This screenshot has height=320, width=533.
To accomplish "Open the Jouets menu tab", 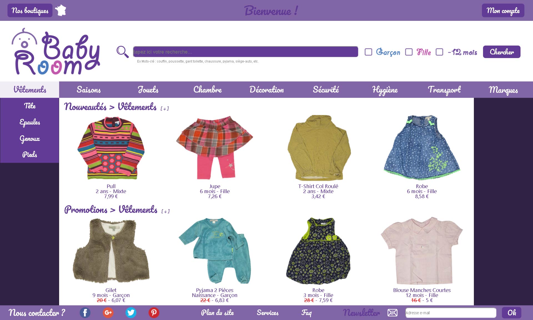I will click(x=148, y=89).
